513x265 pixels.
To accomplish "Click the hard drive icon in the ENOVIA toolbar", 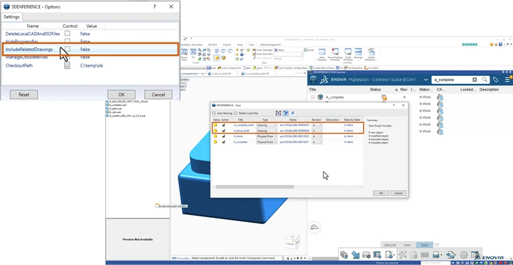I will [367, 254].
